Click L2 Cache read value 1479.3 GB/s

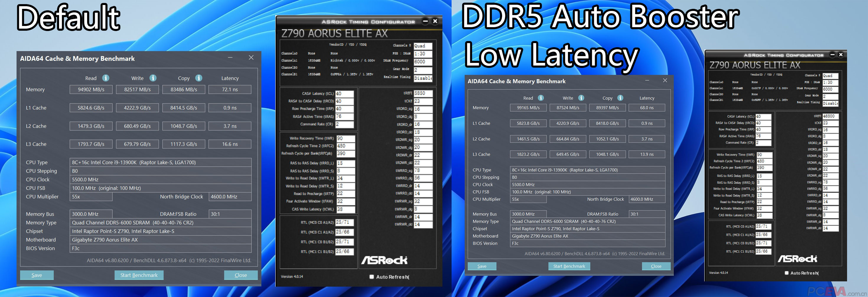tap(91, 126)
